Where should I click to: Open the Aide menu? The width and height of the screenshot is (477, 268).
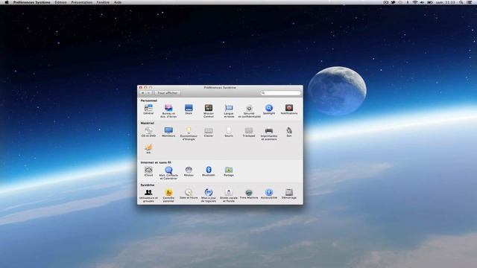118,2
